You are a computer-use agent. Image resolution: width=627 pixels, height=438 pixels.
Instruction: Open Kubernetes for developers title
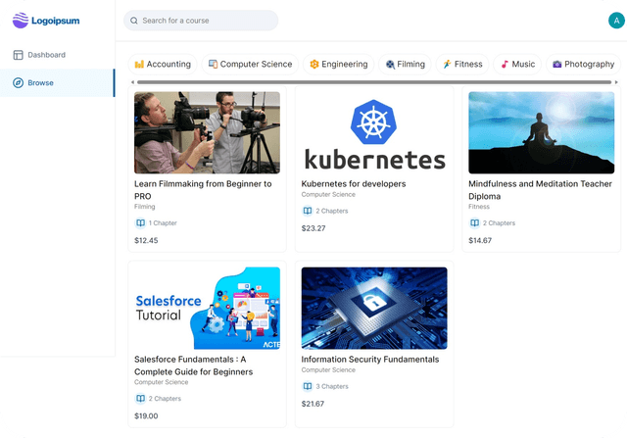[x=354, y=184]
